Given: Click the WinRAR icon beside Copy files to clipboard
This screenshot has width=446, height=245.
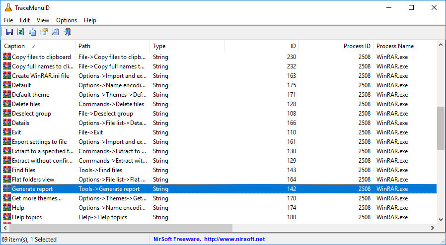Looking at the screenshot, I should 7,57.
